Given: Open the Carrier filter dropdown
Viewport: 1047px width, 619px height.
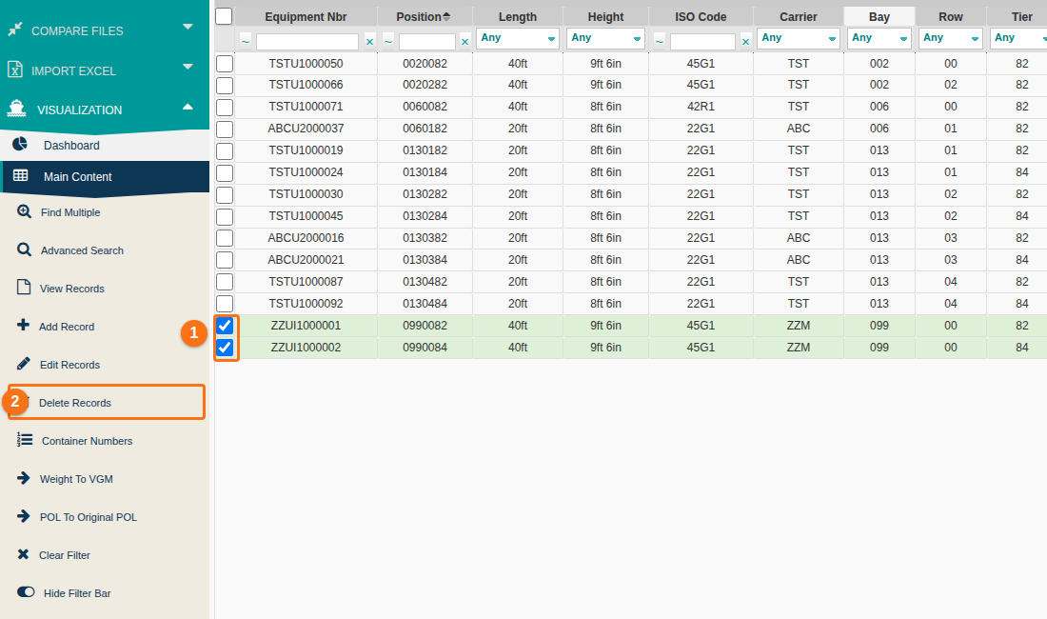Looking at the screenshot, I should tap(799, 38).
